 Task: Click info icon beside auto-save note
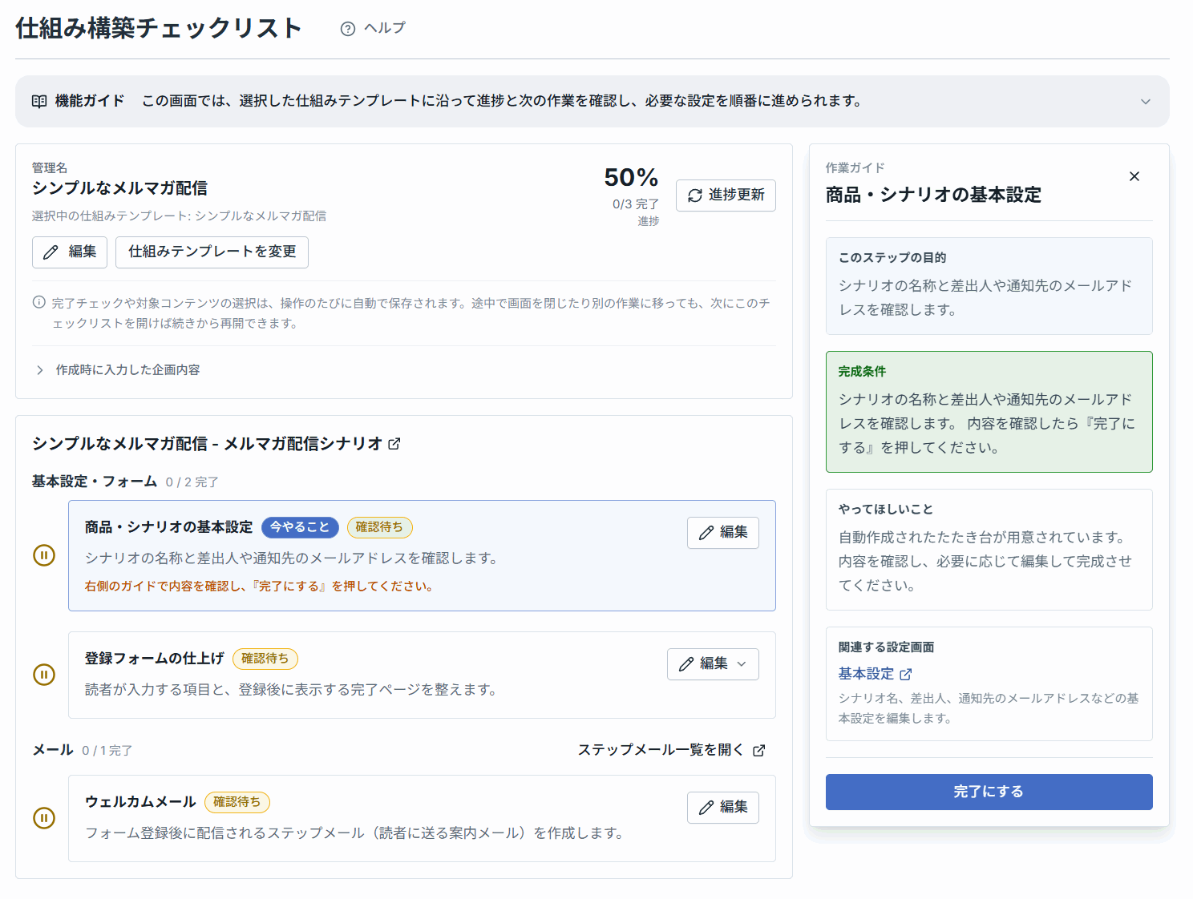click(38, 302)
